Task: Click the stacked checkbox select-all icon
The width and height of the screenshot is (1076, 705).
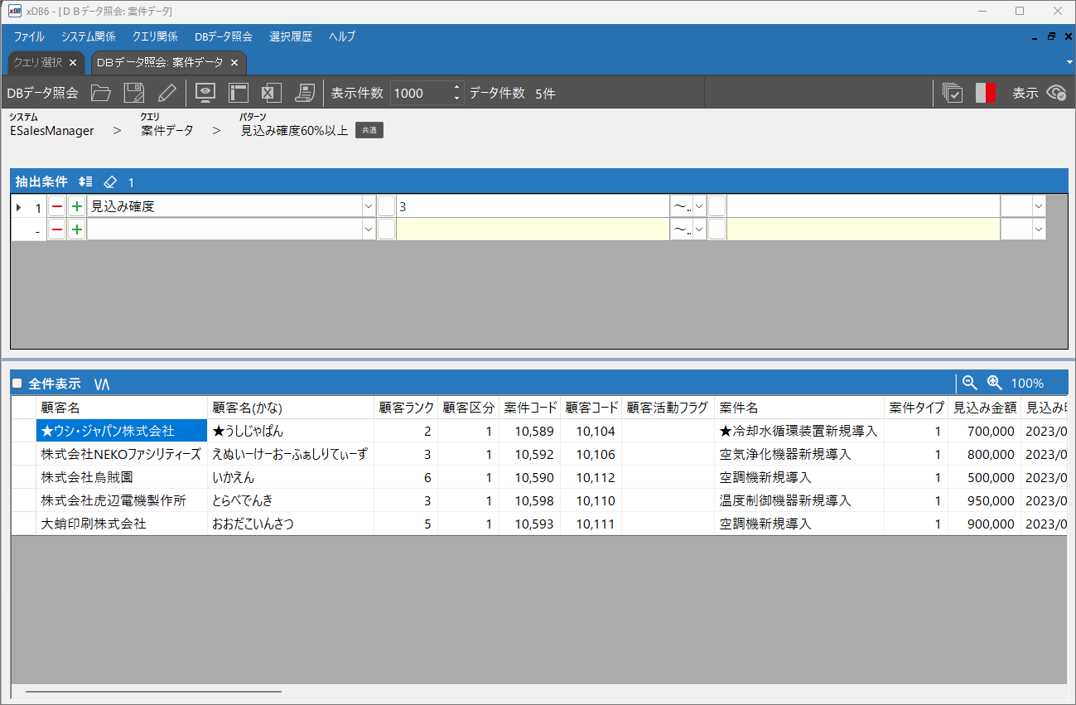Action: pos(953,93)
